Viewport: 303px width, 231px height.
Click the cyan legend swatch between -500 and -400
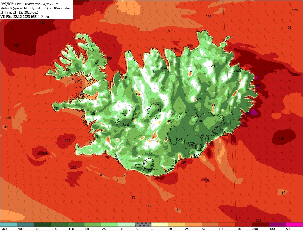click(8, 224)
